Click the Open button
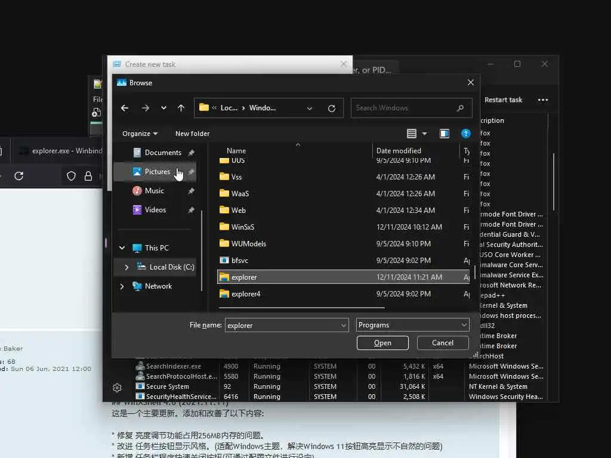This screenshot has height=458, width=611. [382, 343]
